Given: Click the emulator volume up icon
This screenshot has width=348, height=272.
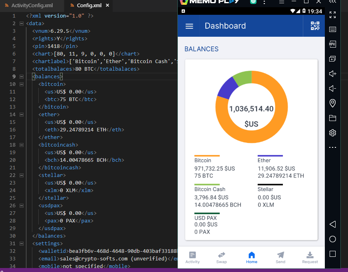Looking at the screenshot, I should tap(332, 73).
